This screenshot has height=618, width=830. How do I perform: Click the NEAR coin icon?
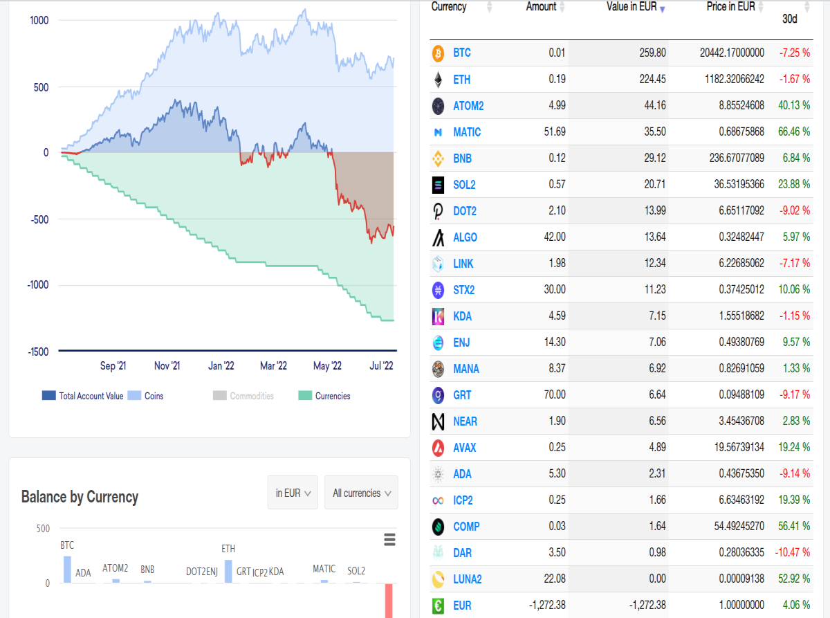tap(438, 421)
